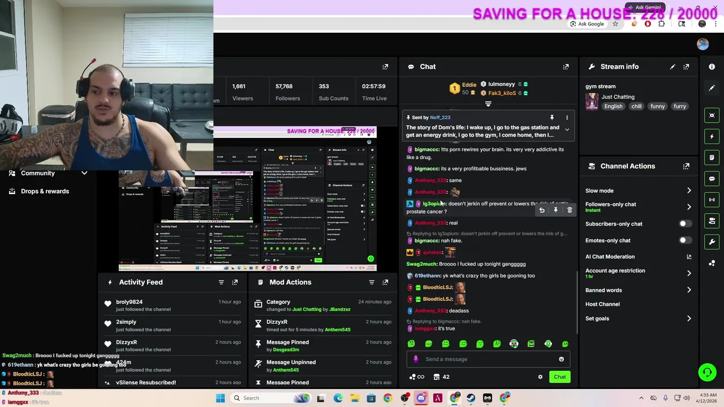Screen dimensions: 724x407
Task: Click the Windows taskbar Search box
Action: pyautogui.click(x=271, y=398)
